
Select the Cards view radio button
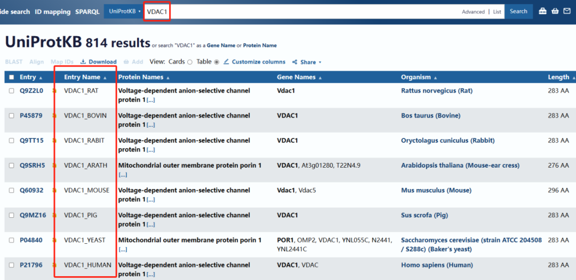pyautogui.click(x=189, y=62)
